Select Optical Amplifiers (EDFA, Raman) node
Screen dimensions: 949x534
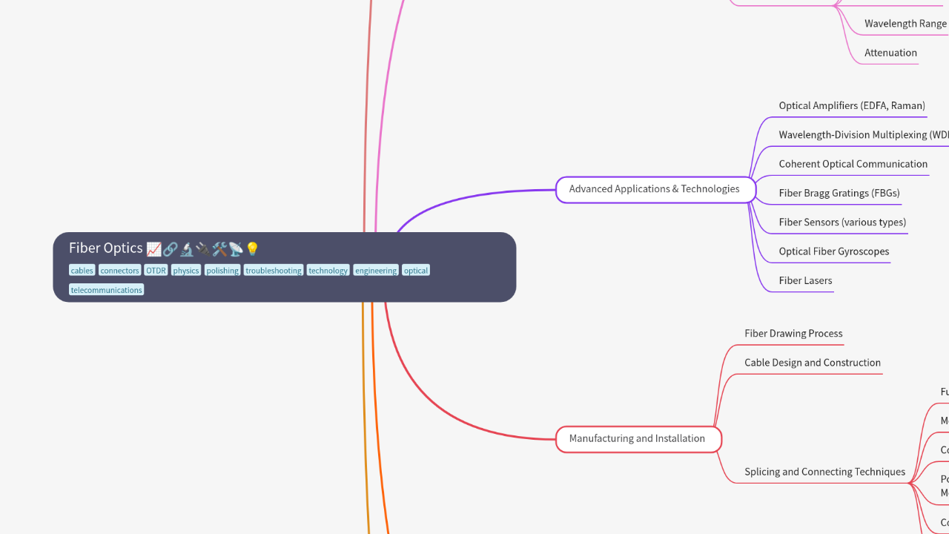pyautogui.click(x=852, y=105)
